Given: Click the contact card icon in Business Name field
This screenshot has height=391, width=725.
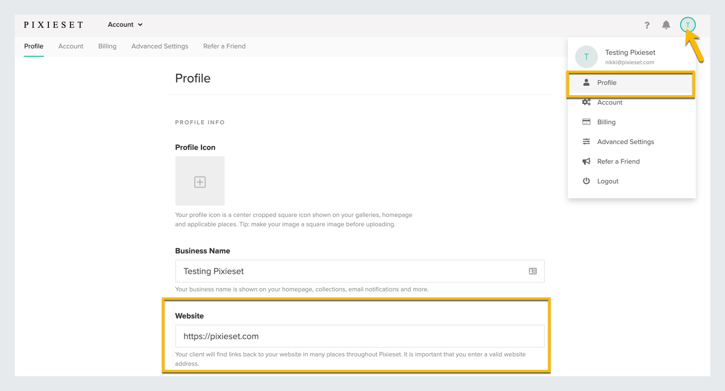Looking at the screenshot, I should [533, 271].
